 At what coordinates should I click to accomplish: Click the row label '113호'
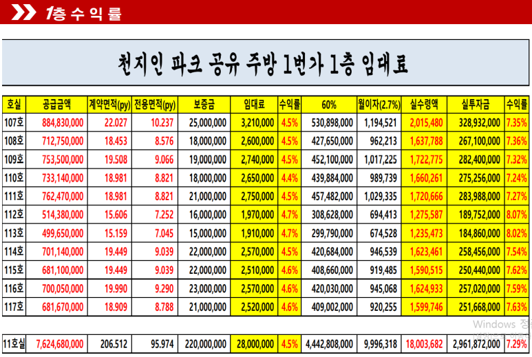(14, 233)
